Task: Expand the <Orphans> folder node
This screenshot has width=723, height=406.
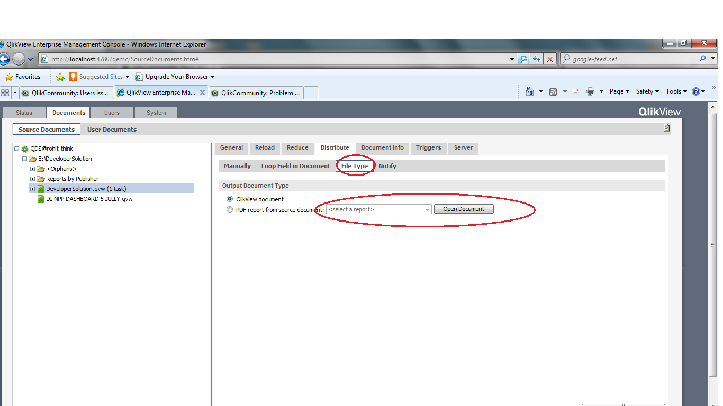Action: (32, 169)
